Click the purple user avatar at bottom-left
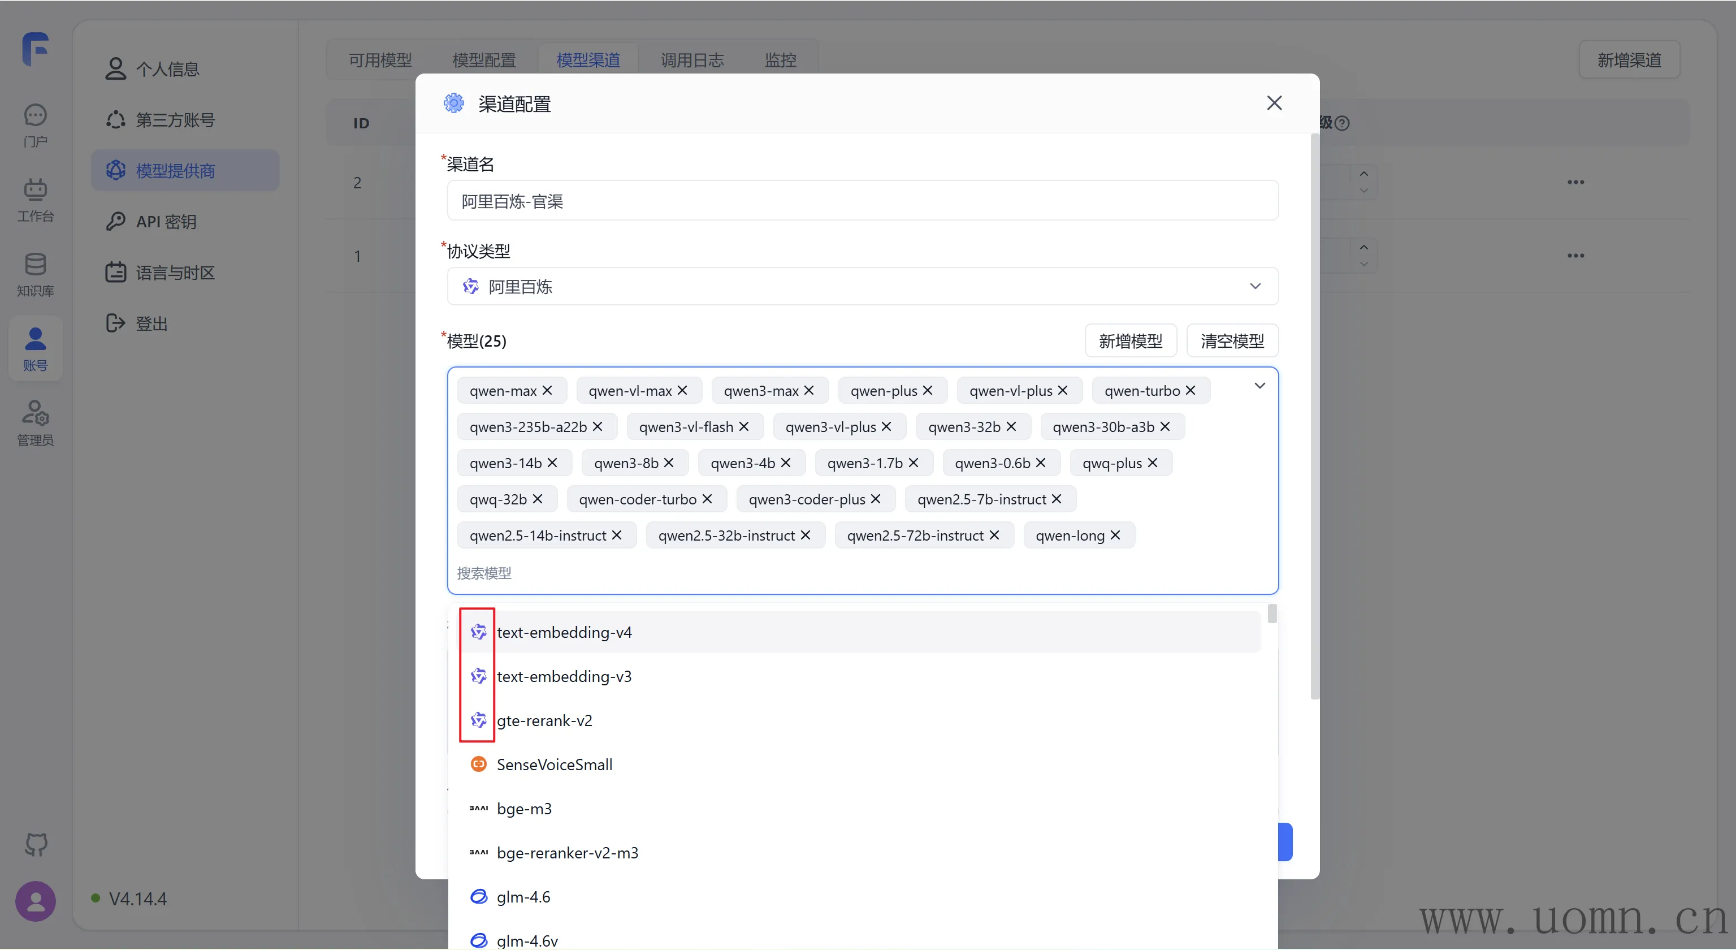1736x950 pixels. [35, 901]
